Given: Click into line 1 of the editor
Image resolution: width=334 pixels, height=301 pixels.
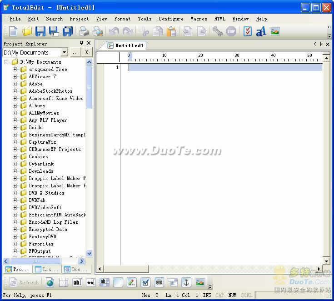Looking at the screenshot, I should 225,68.
